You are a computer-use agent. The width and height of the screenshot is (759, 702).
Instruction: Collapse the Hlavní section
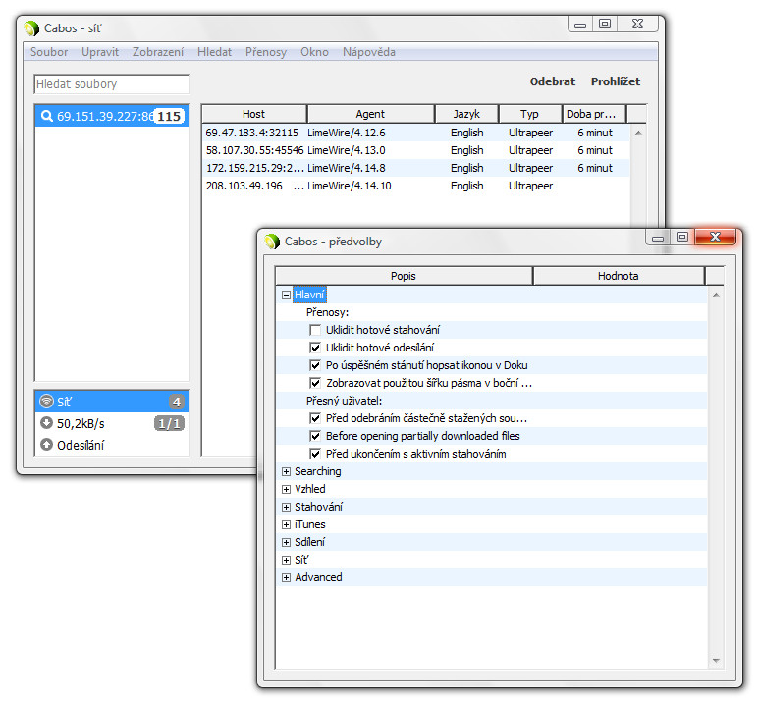(x=286, y=295)
